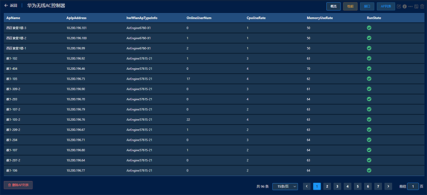Click IP address 10.200.196.101
The height and width of the screenshot is (195, 427).
click(x=76, y=27)
